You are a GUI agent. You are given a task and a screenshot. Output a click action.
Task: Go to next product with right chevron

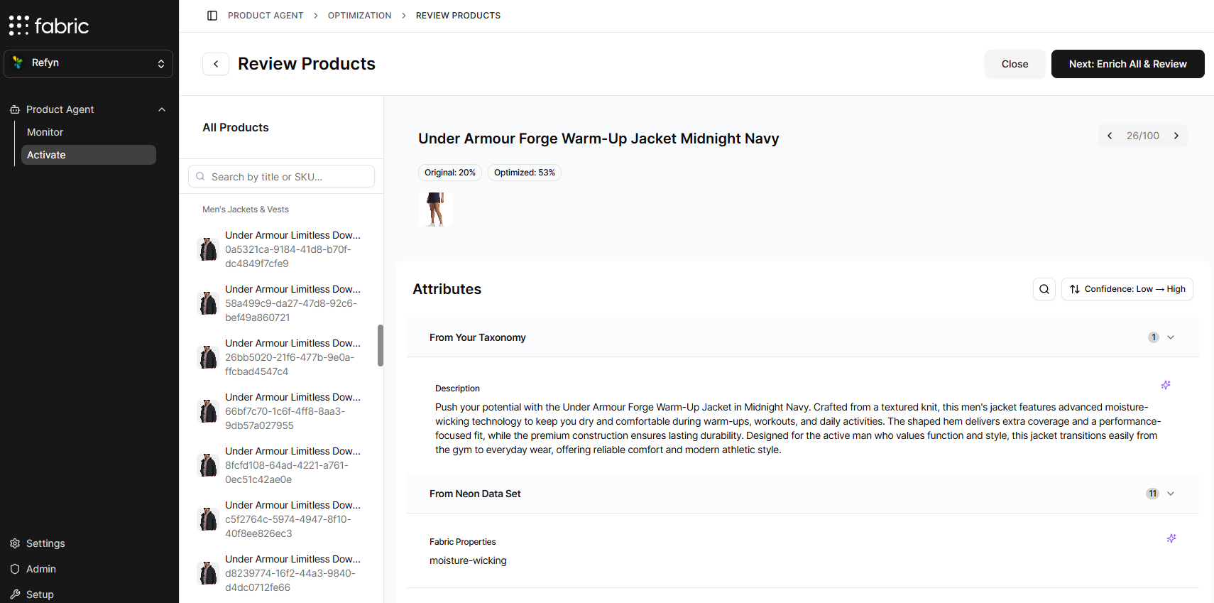[x=1176, y=136]
